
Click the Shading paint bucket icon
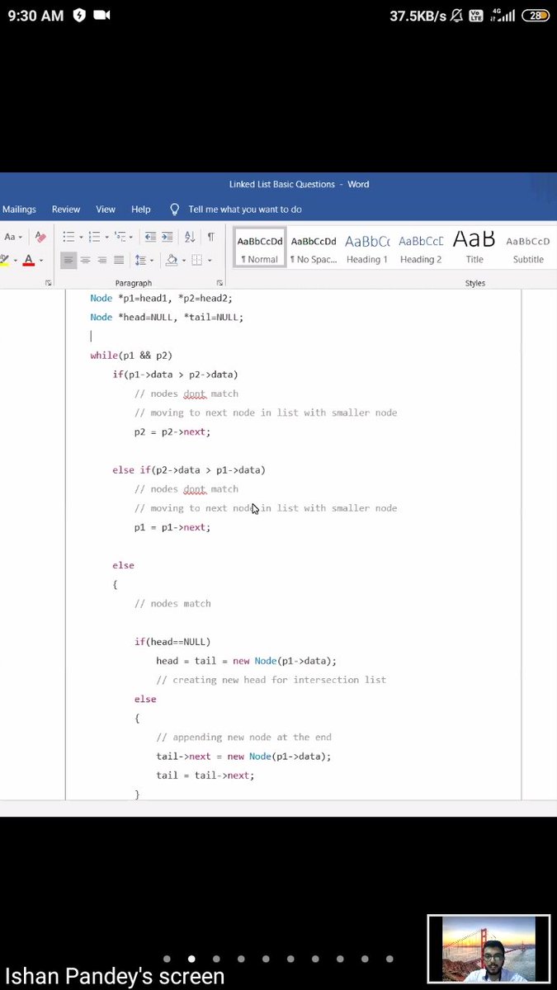[x=171, y=260]
